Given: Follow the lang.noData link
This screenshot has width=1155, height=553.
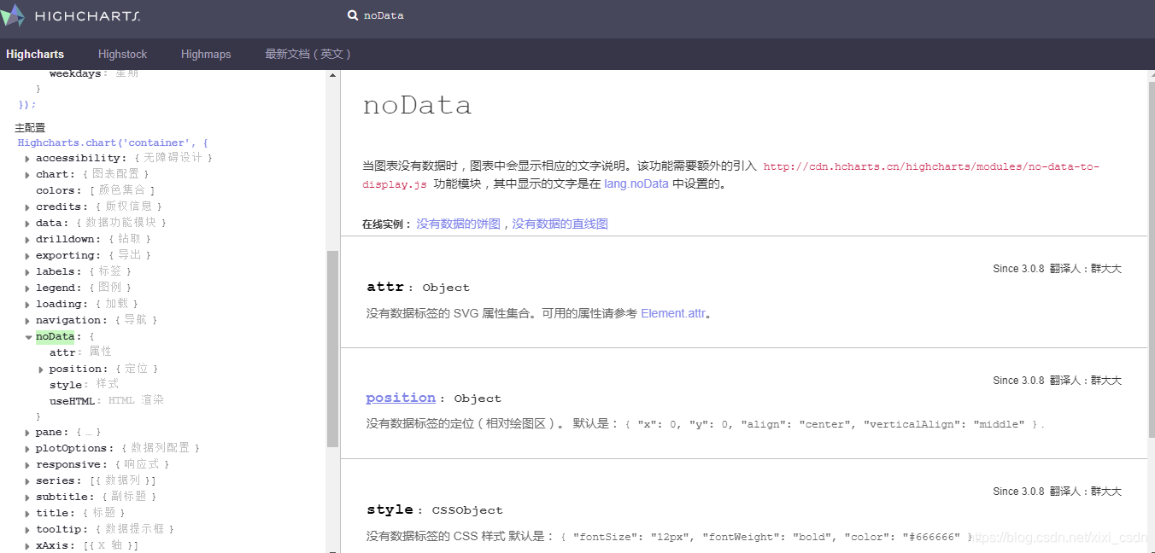Looking at the screenshot, I should click(636, 183).
